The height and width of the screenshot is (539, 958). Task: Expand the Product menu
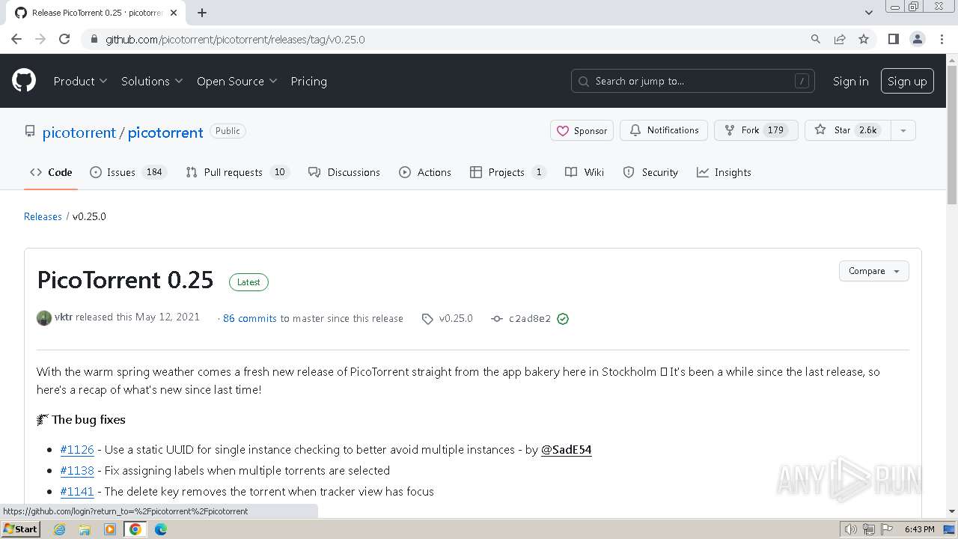point(80,81)
